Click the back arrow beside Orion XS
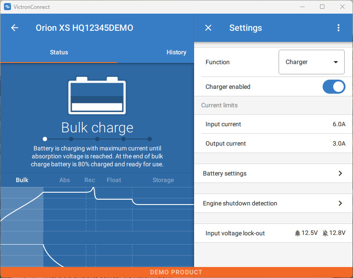This screenshot has width=353, height=278. pyautogui.click(x=15, y=28)
